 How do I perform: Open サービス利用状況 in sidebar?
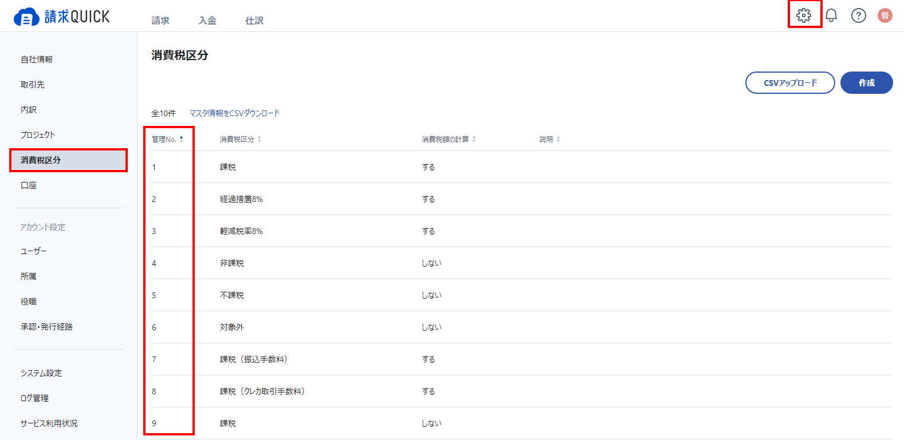point(49,423)
